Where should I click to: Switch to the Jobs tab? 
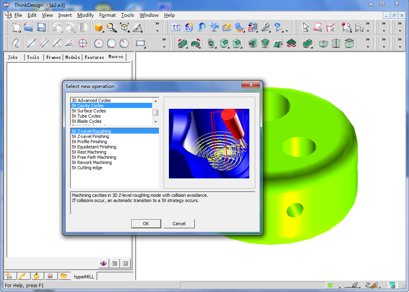click(x=13, y=57)
